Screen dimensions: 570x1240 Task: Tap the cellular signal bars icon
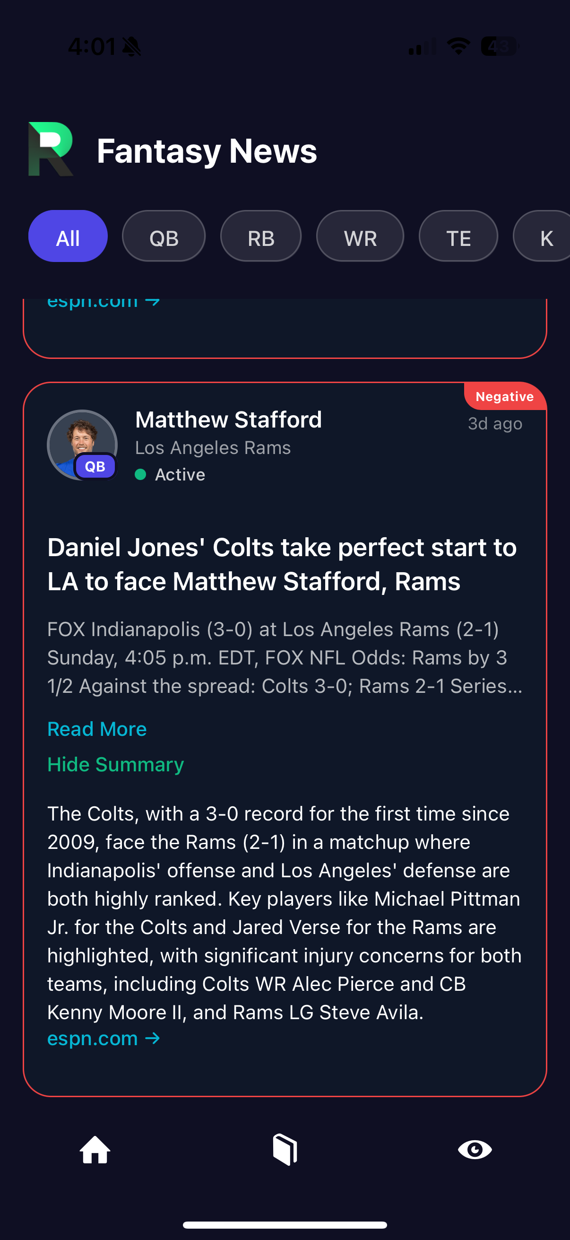click(x=422, y=47)
